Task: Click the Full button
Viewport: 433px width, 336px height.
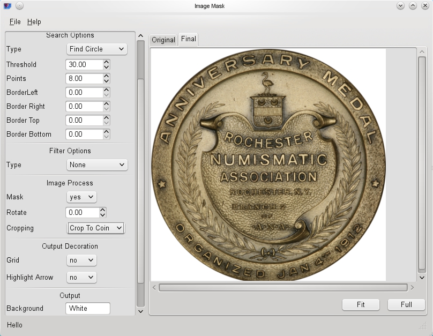Action: (406, 304)
